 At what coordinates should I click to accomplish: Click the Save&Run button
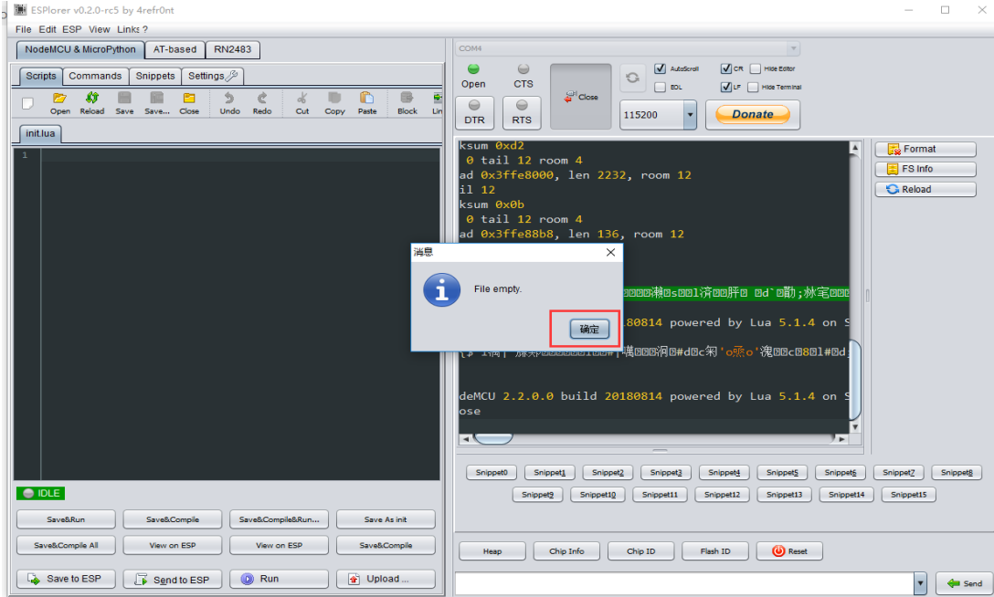tap(66, 519)
